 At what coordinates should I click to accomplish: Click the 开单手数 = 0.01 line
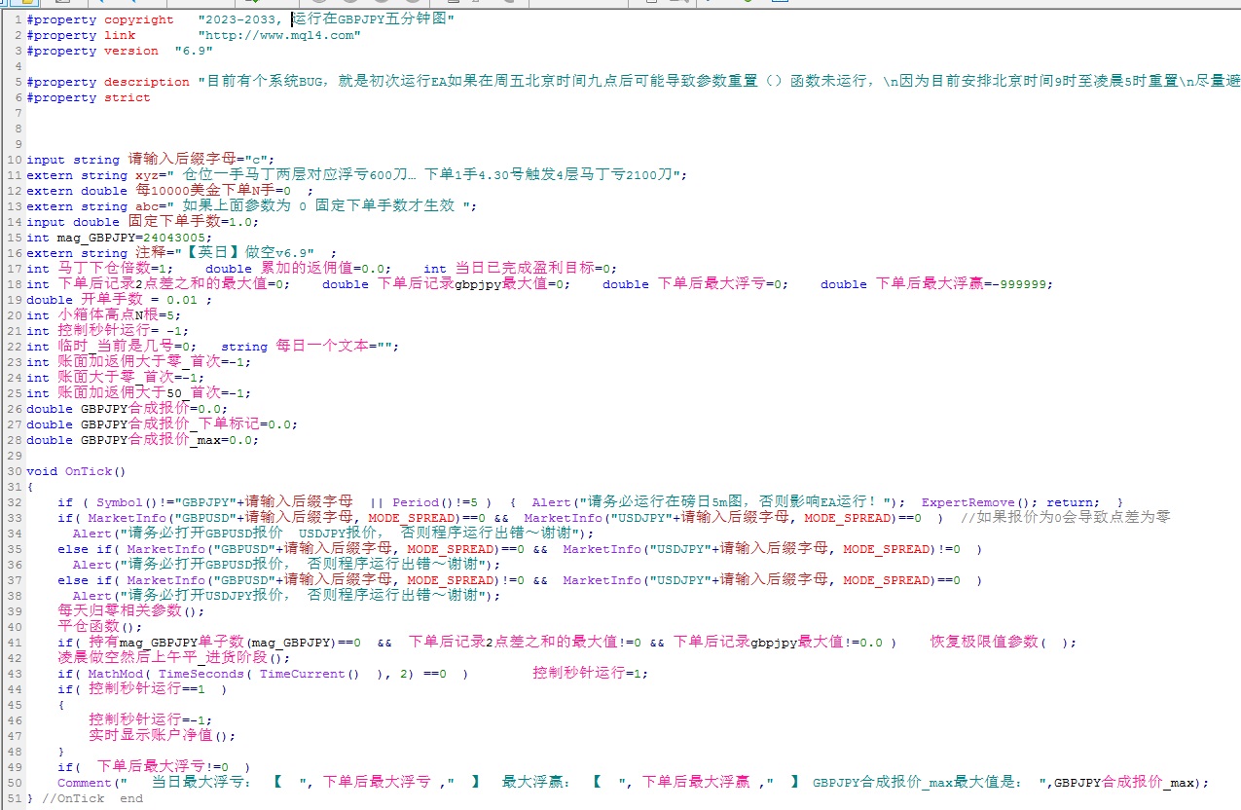tap(119, 300)
